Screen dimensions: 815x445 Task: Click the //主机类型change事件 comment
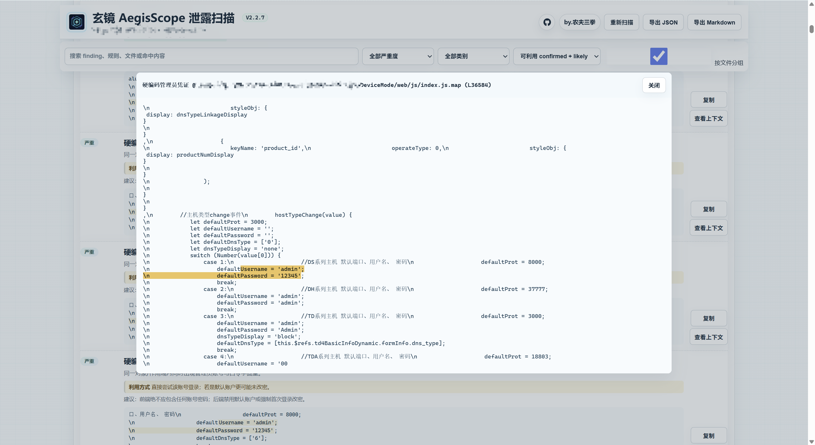coord(211,215)
